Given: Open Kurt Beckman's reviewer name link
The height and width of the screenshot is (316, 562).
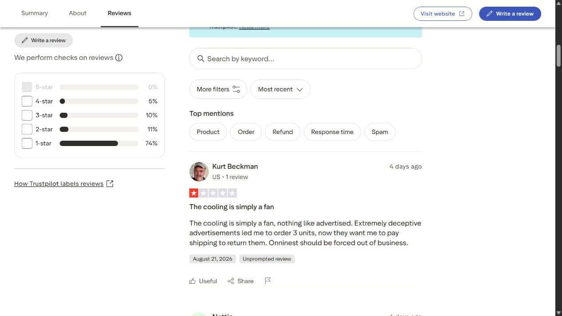Looking at the screenshot, I should [x=235, y=166].
